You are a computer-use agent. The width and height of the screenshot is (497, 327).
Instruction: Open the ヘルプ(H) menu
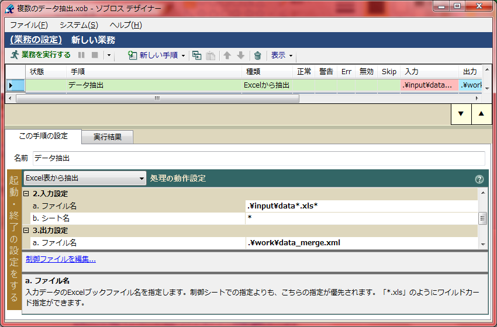126,25
